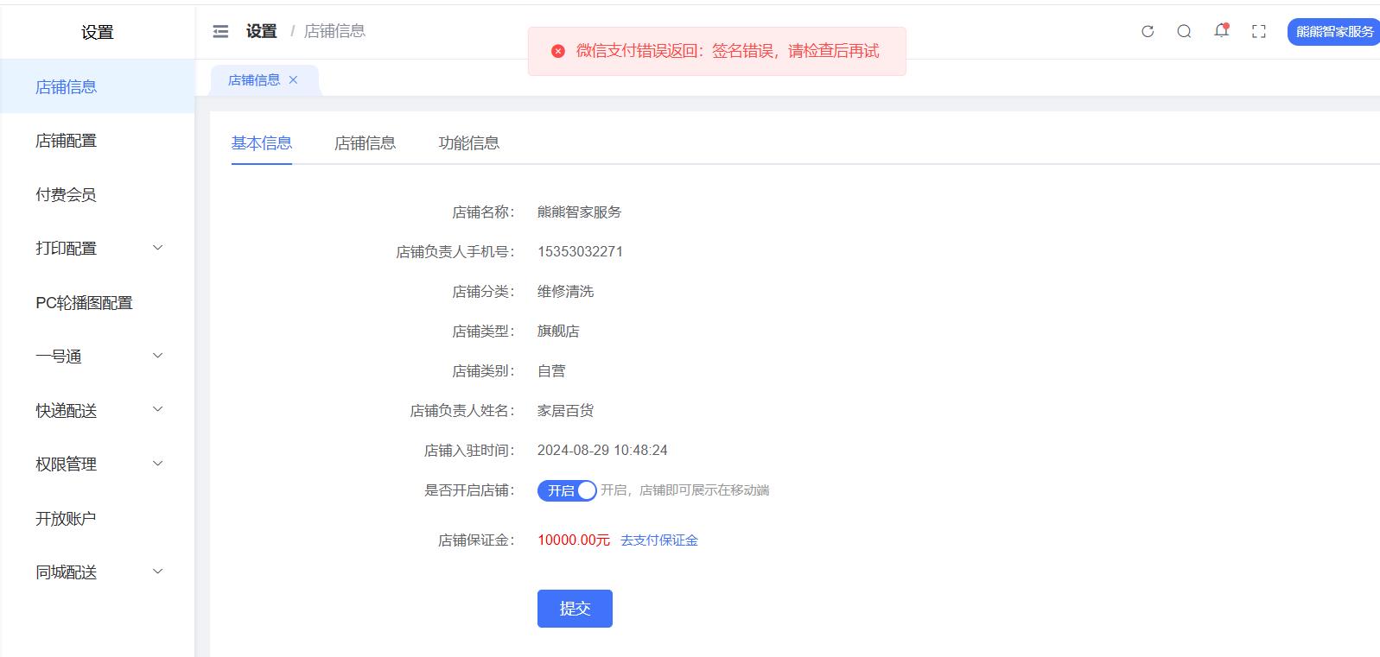Toggle the 是否开启店铺 switch off
This screenshot has height=657, width=1380.
tap(567, 490)
